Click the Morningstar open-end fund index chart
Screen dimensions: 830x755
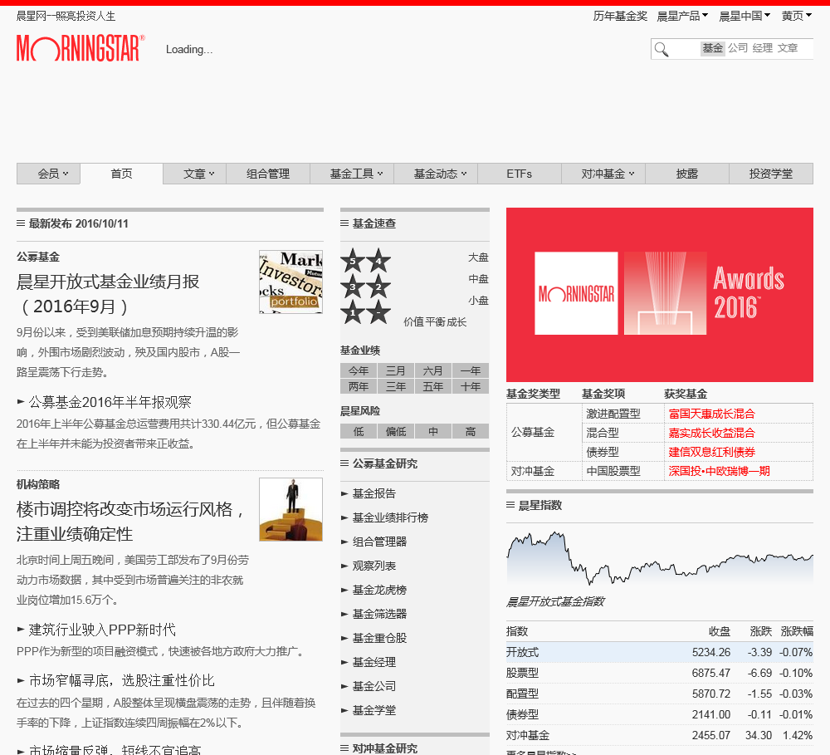pos(660,558)
